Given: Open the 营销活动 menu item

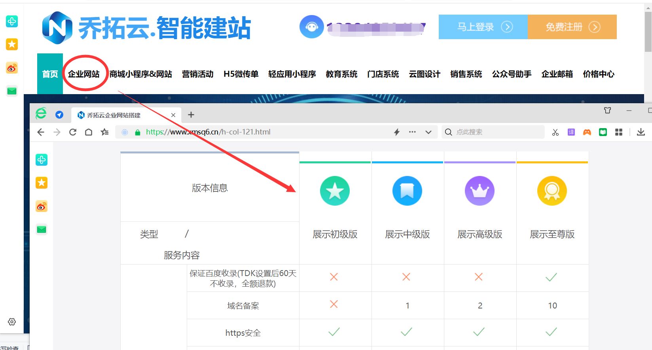Looking at the screenshot, I should coord(198,74).
